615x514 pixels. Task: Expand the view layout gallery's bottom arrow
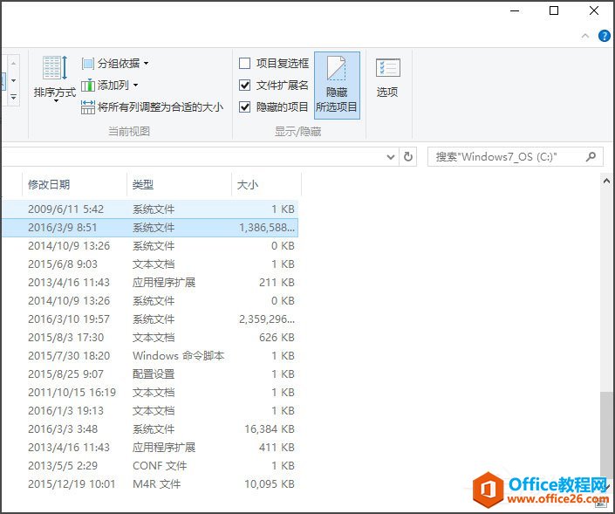coord(13,99)
